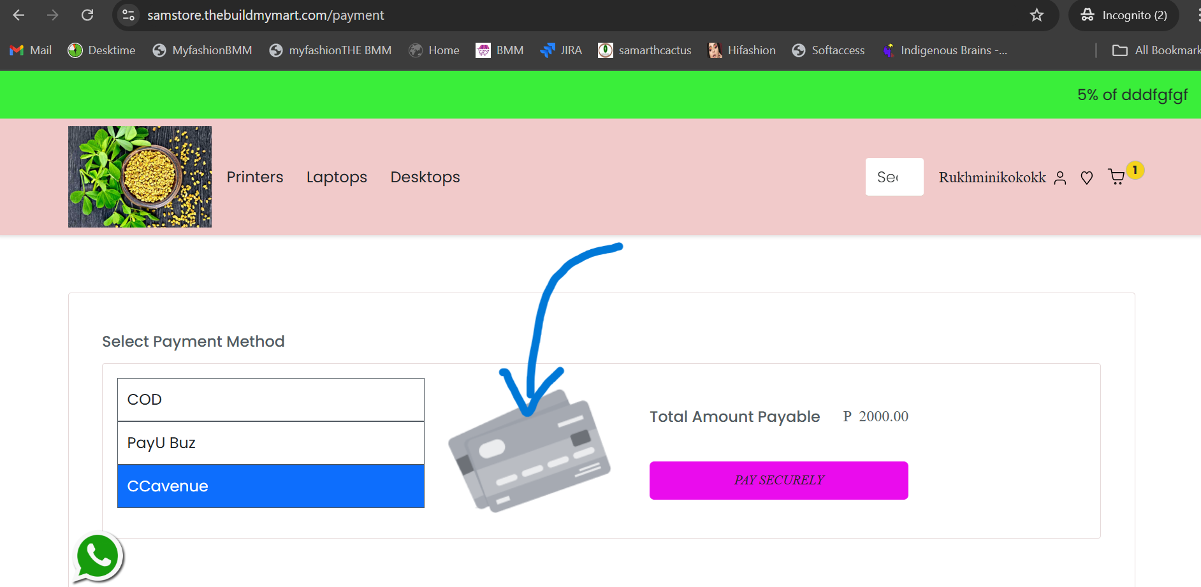Open the Desktime bookmark
Viewport: 1201px width, 587px height.
pyautogui.click(x=102, y=50)
